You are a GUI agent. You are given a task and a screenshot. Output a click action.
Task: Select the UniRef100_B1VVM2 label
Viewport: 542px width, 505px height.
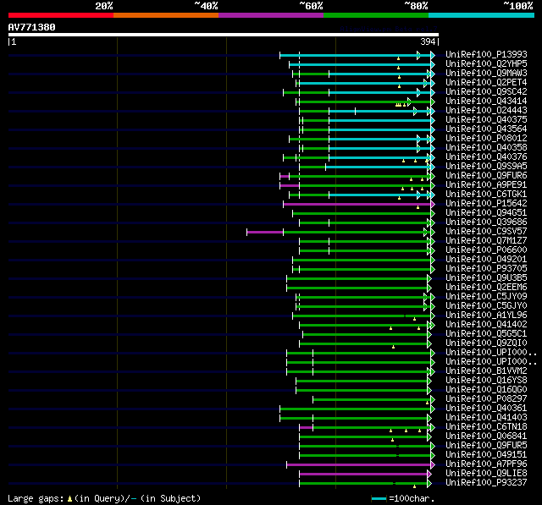486,371
